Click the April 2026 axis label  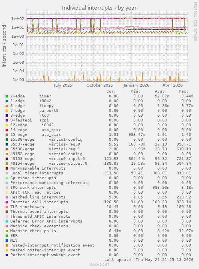[173, 85]
